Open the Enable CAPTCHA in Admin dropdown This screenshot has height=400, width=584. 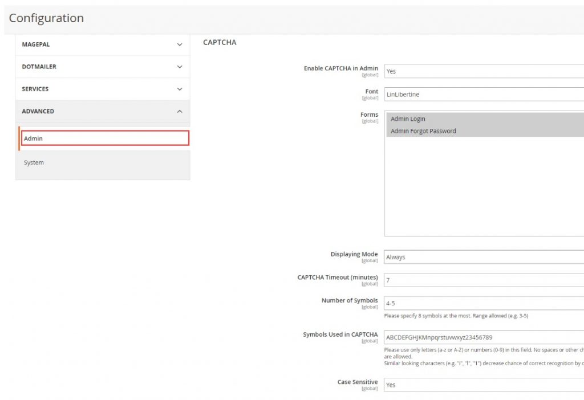[x=484, y=71]
